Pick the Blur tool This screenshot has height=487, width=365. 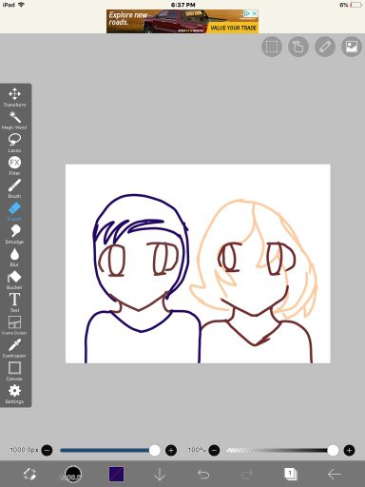14,257
